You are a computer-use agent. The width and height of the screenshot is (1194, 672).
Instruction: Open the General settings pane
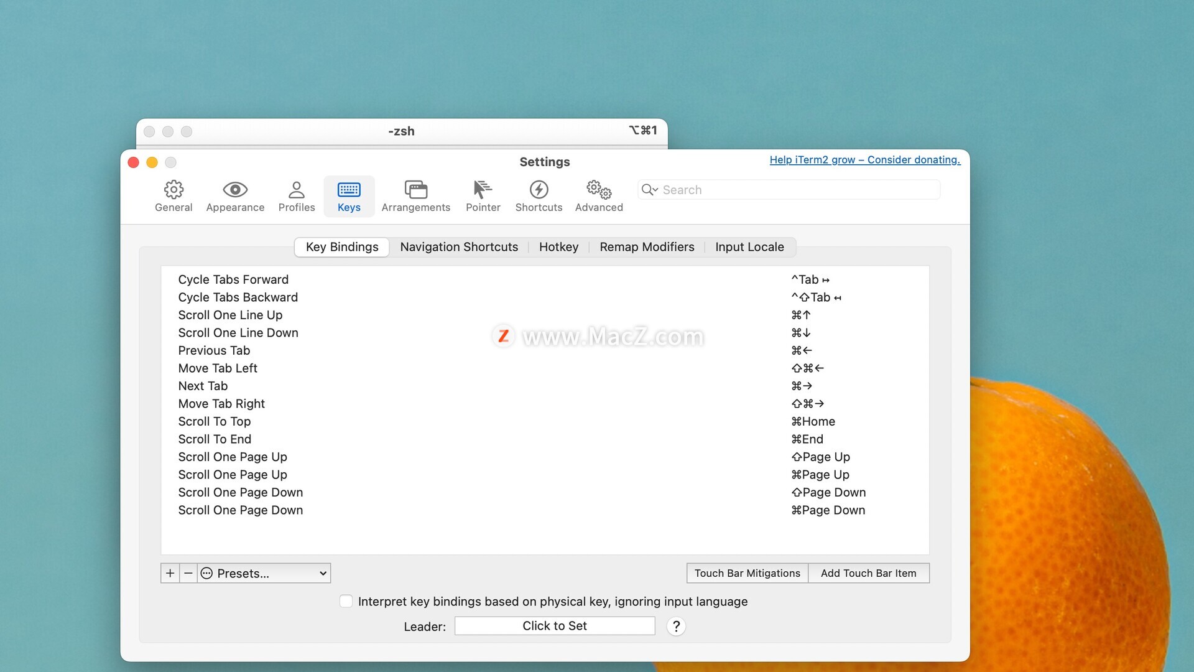[x=174, y=196]
